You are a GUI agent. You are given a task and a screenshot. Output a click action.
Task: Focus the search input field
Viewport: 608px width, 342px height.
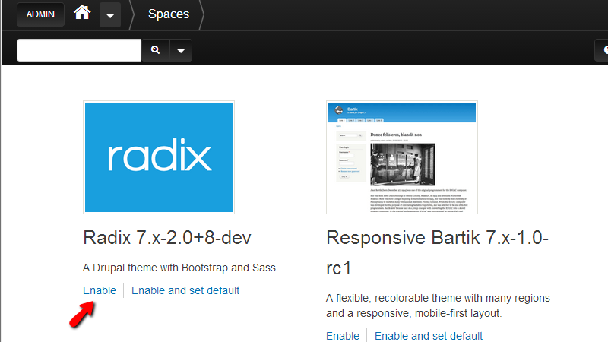tap(79, 50)
